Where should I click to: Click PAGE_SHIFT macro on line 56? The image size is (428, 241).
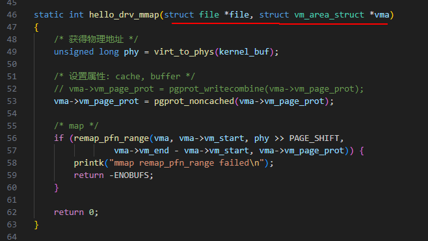tap(314, 138)
